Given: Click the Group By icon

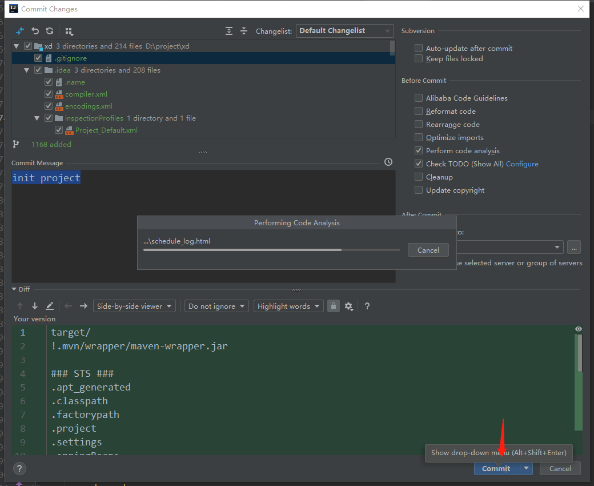Looking at the screenshot, I should coord(69,31).
